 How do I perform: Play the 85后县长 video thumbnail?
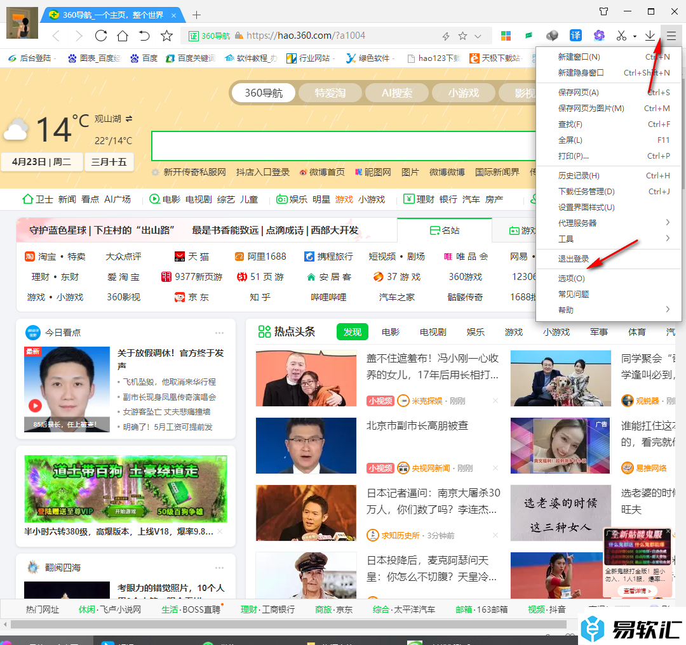point(67,389)
